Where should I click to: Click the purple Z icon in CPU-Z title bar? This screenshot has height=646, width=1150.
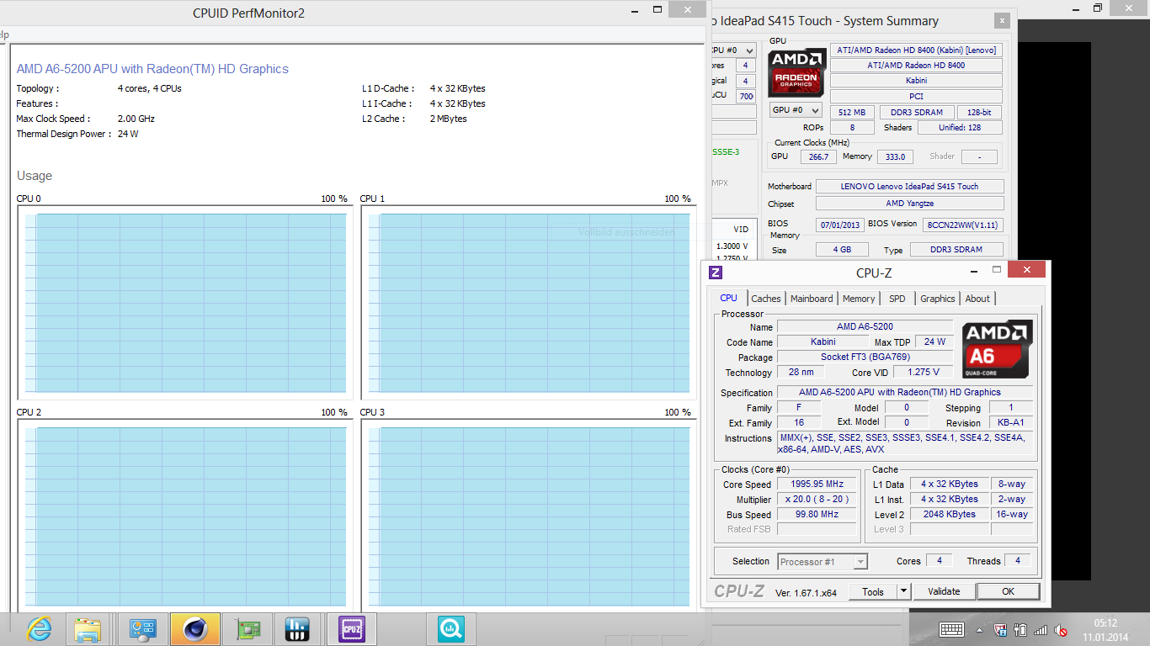716,273
